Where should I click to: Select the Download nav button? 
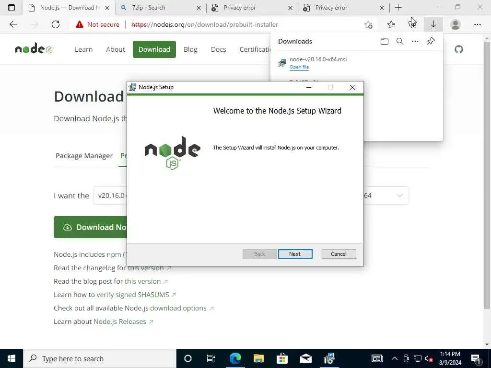point(154,49)
